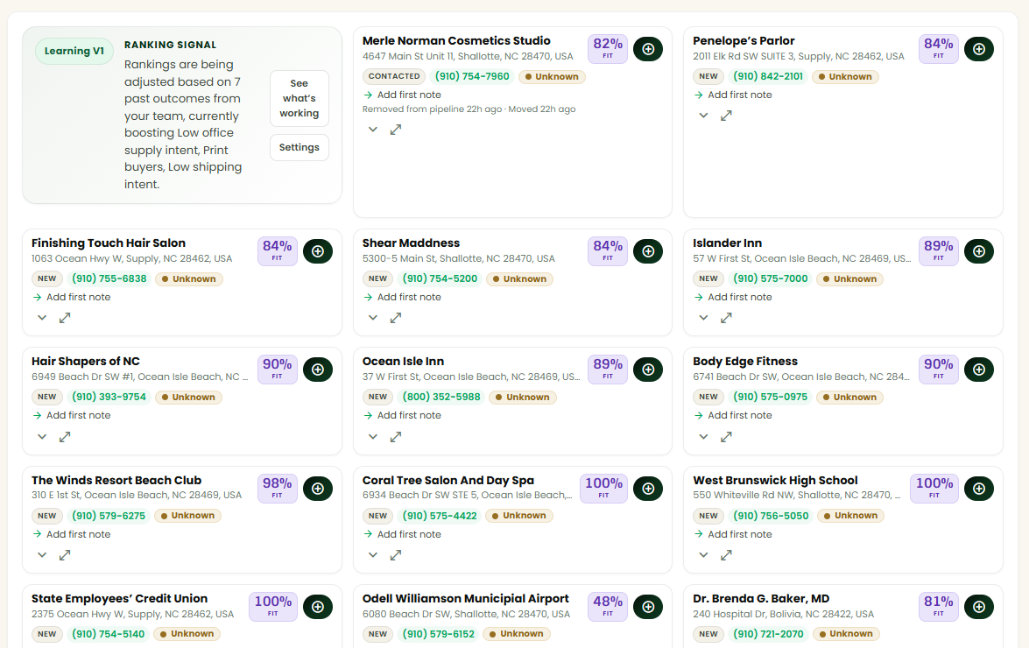
Task: Click the plus icon on Islander Inn
Action: tap(978, 251)
